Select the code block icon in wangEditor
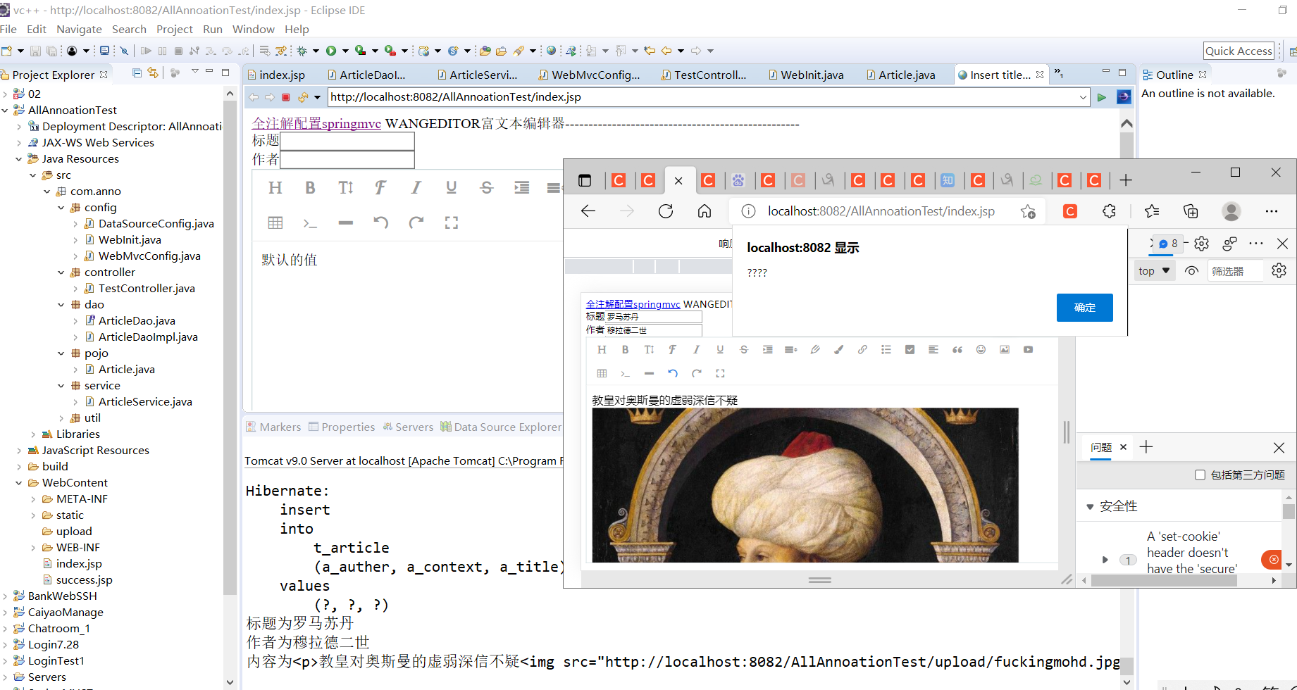 coord(626,373)
